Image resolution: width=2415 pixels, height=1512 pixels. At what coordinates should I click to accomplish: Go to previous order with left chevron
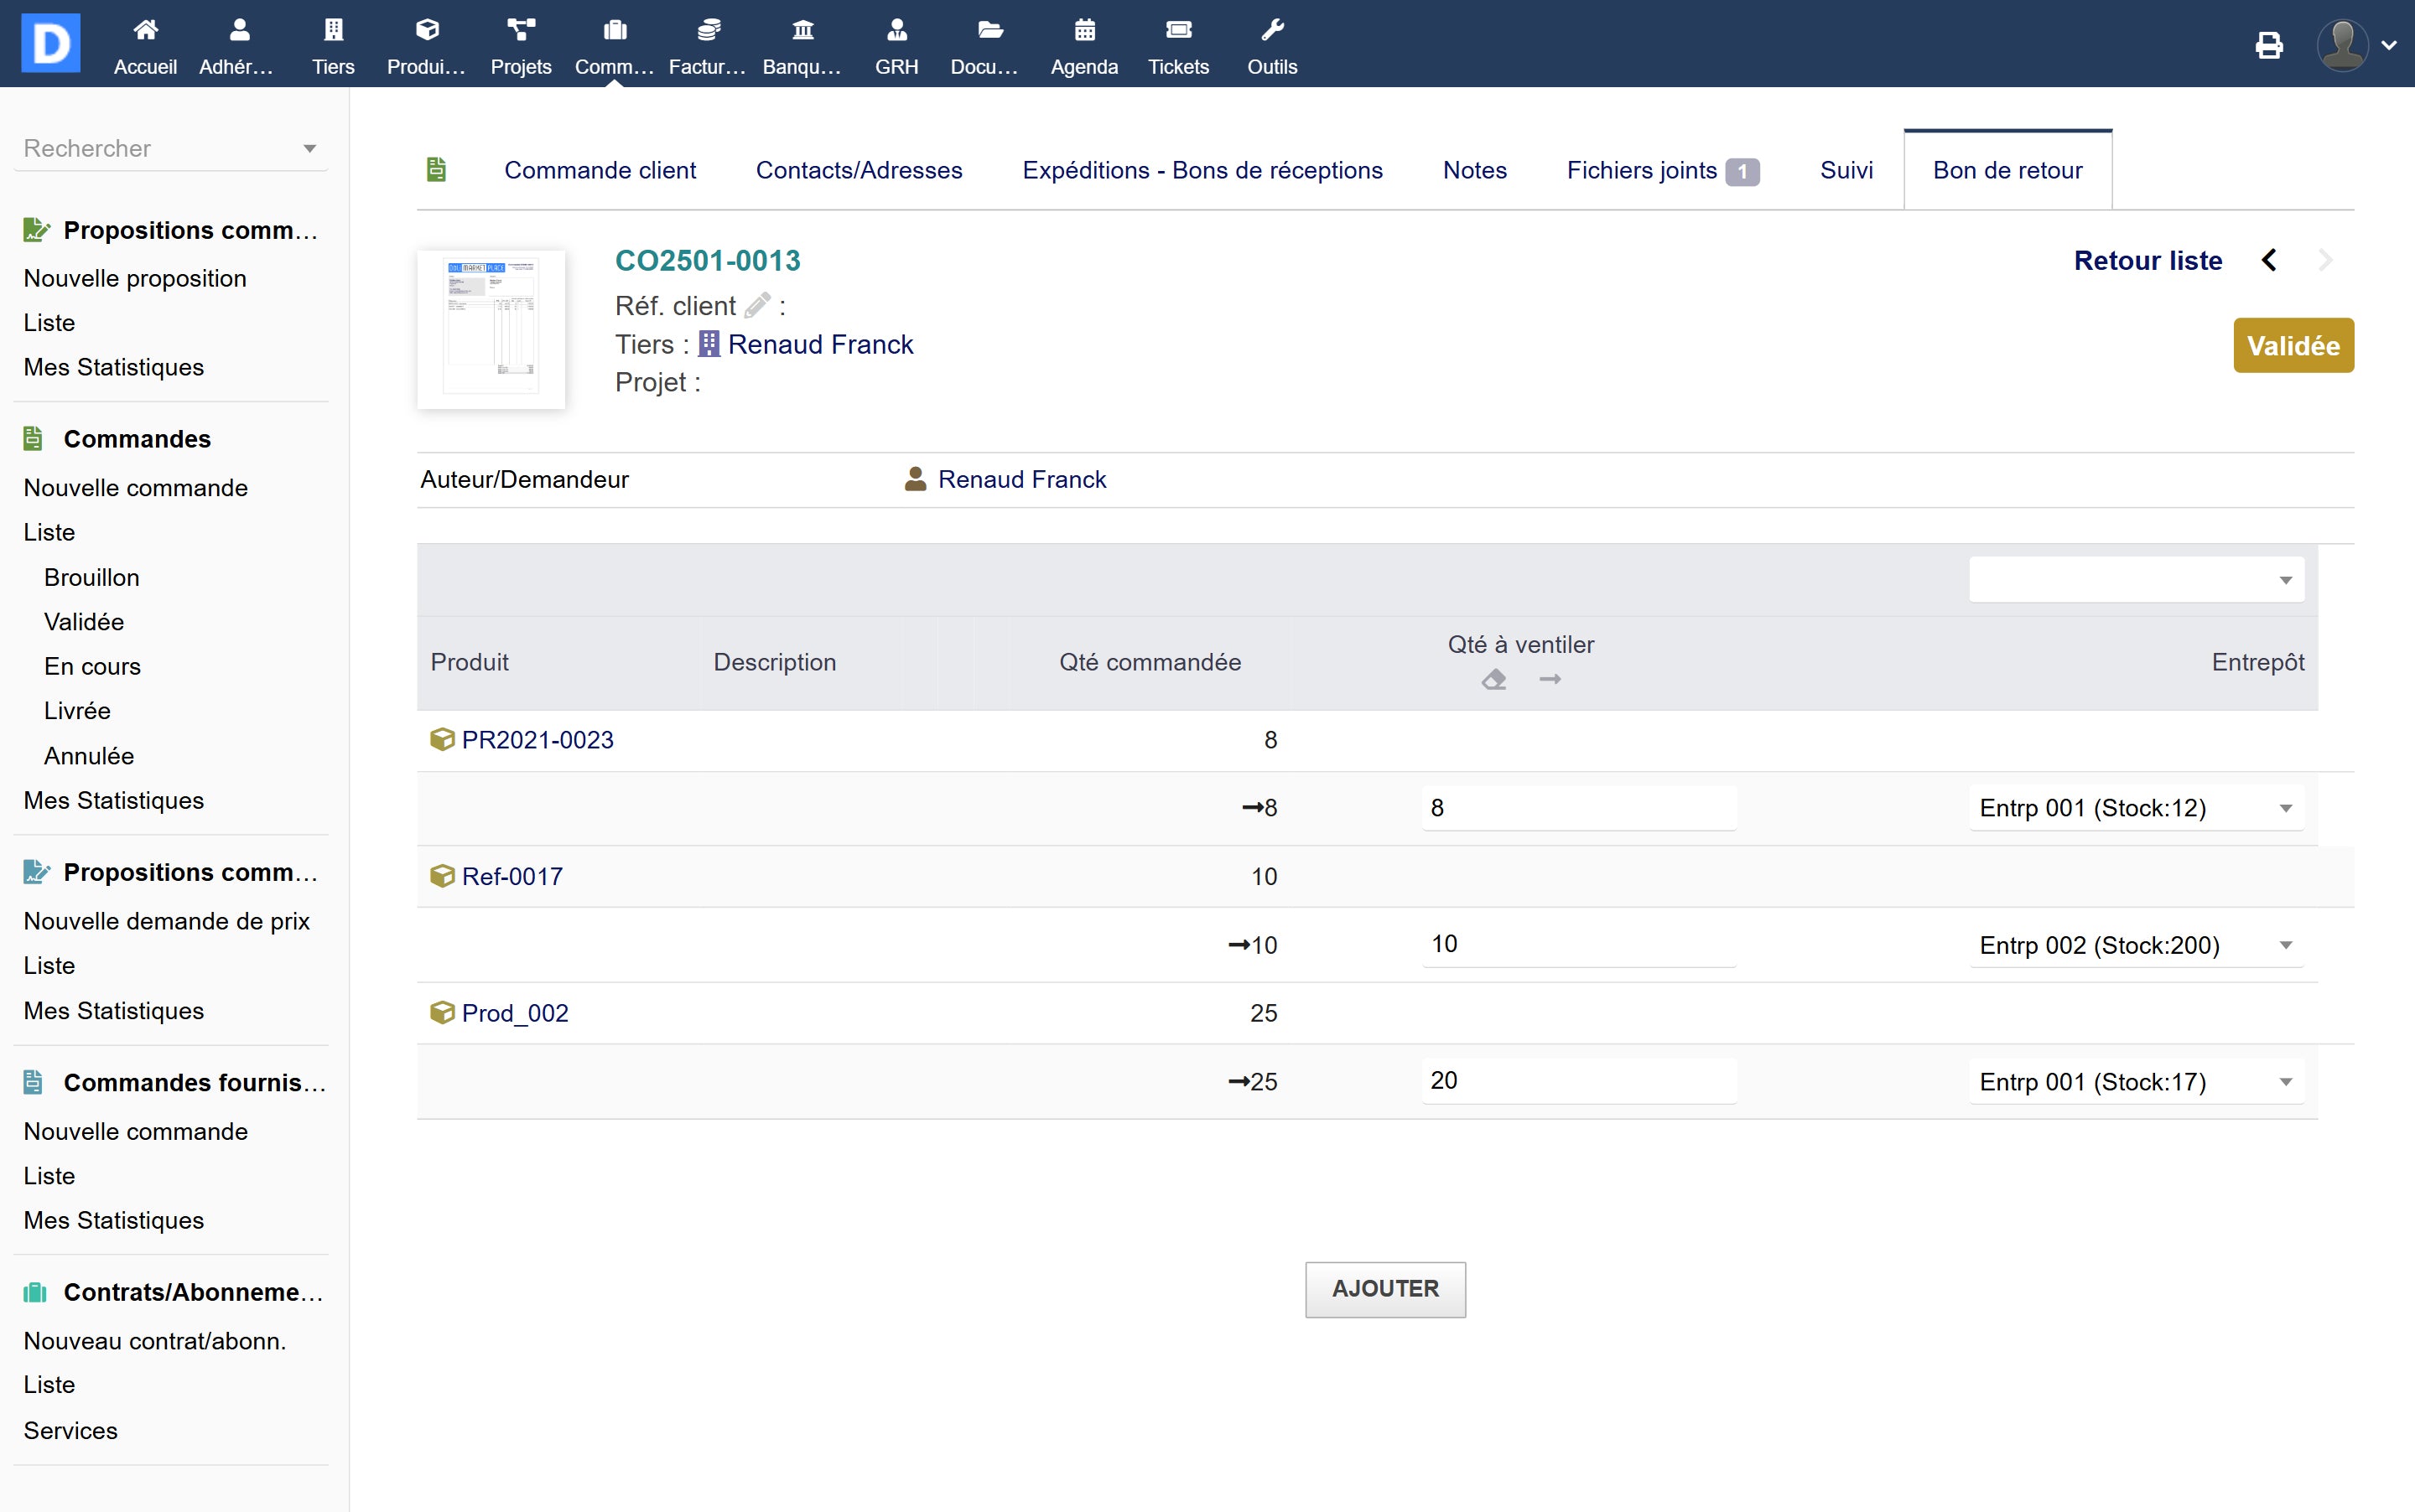coord(2269,261)
